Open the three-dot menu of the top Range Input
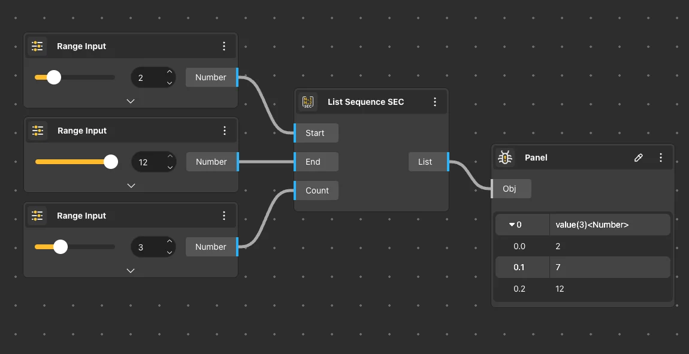This screenshot has height=354, width=689. [225, 46]
